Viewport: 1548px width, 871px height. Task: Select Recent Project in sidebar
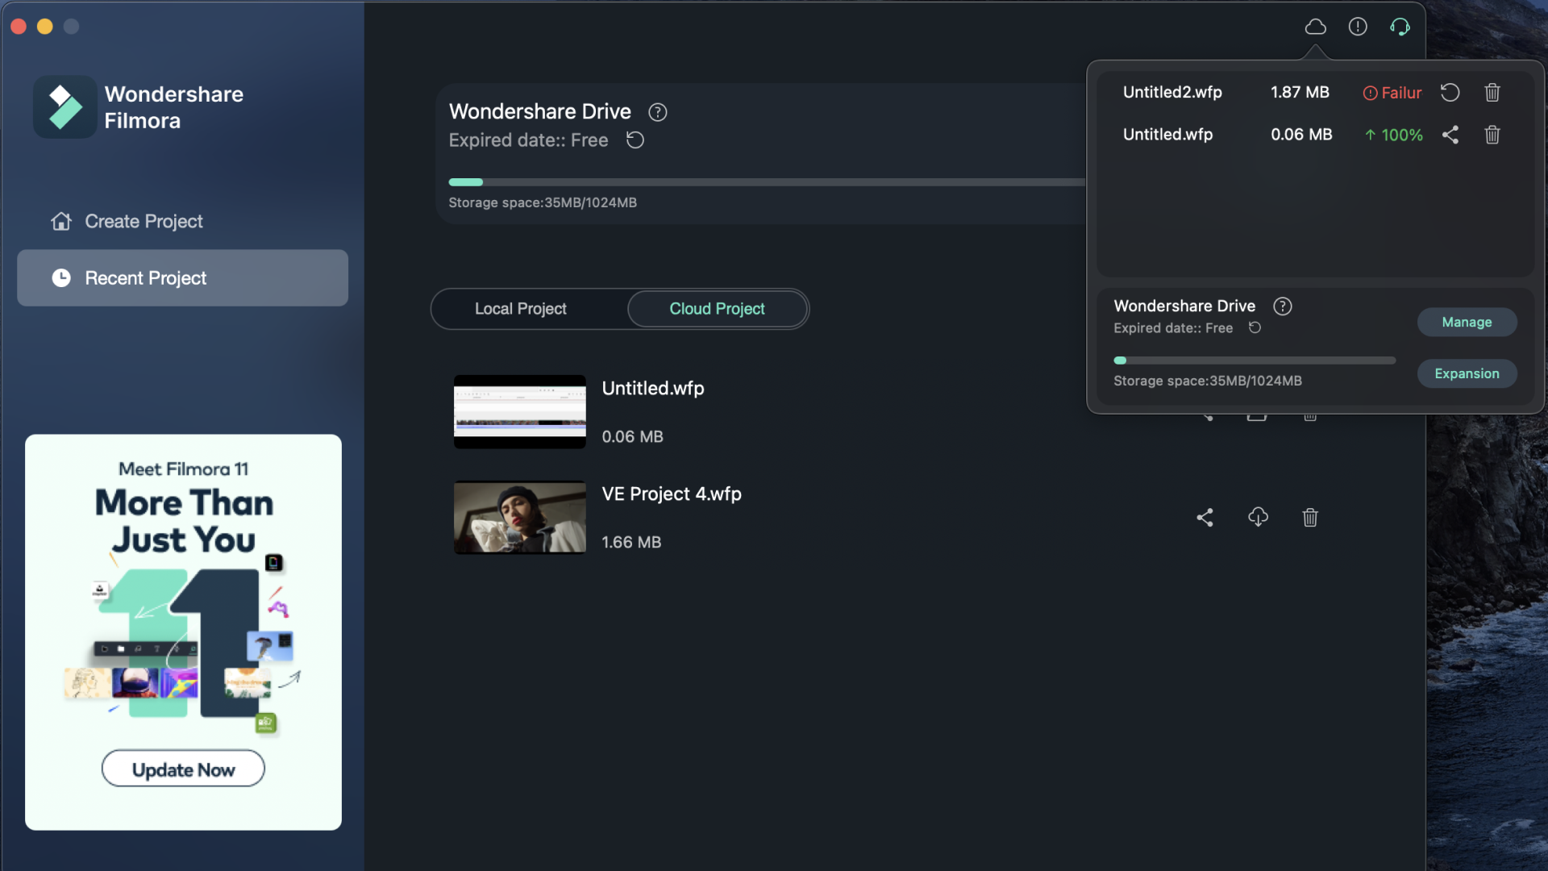[183, 278]
